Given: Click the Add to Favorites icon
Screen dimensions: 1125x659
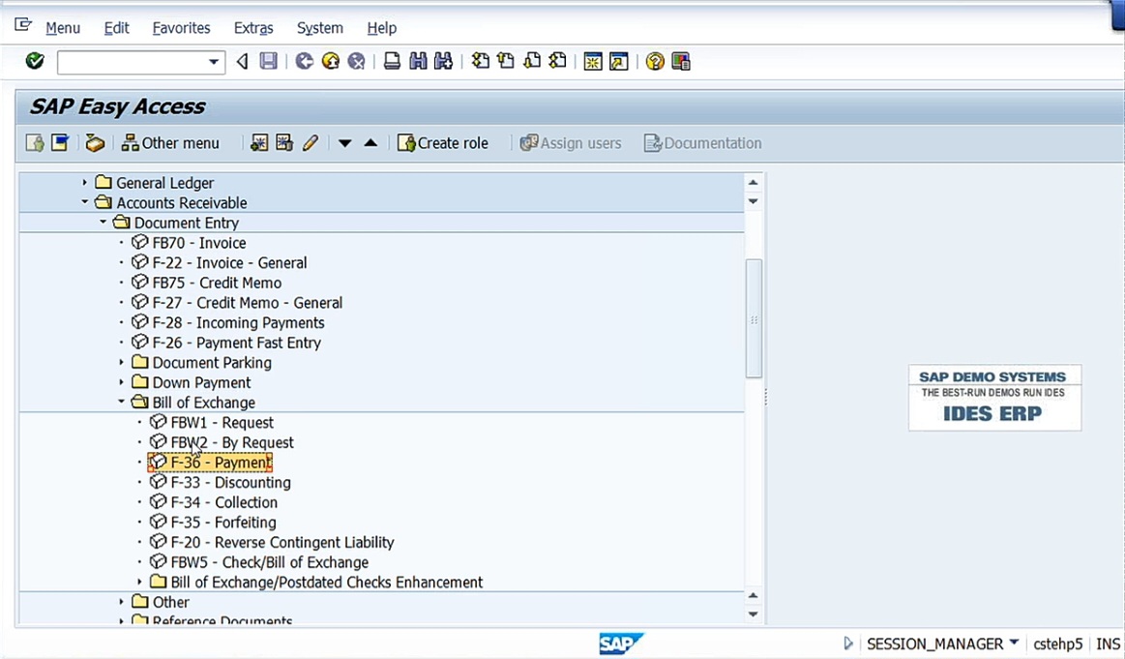Looking at the screenshot, I should coord(259,143).
